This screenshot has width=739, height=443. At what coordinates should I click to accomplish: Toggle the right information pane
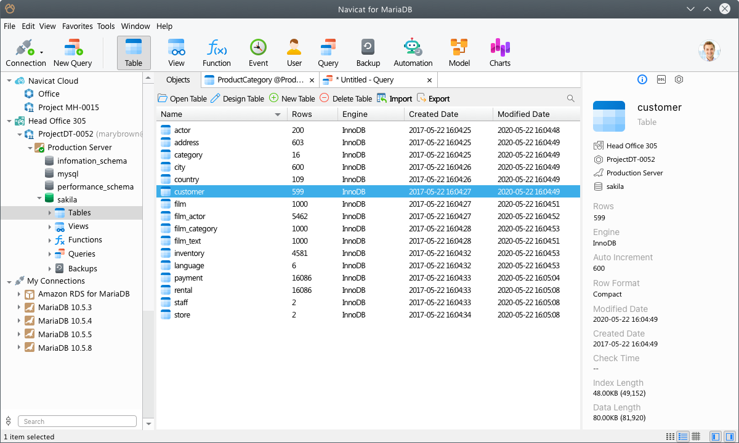click(729, 437)
